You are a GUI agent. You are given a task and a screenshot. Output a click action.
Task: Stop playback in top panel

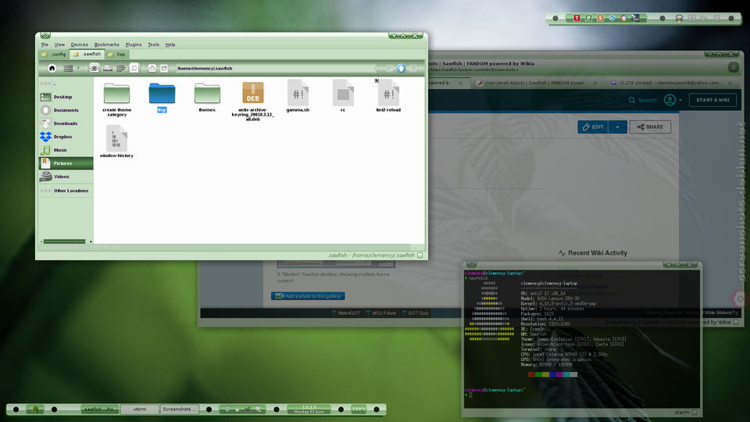(716, 18)
